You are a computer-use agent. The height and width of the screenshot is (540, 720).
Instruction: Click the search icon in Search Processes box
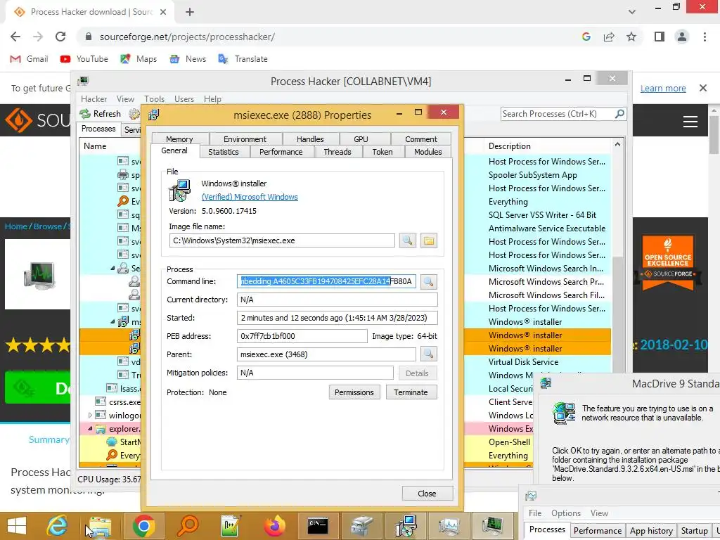click(619, 113)
